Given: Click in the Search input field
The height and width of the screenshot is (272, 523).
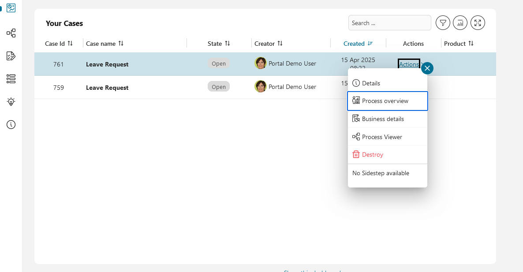Looking at the screenshot, I should [x=389, y=23].
